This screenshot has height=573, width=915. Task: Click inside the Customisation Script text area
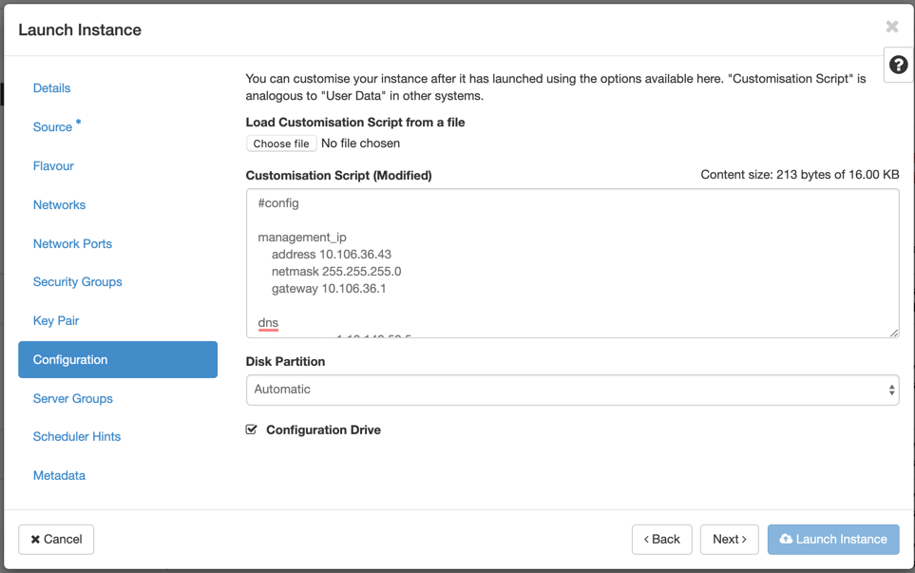click(x=572, y=263)
